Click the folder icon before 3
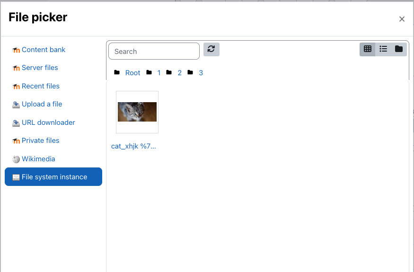414x272 pixels. tap(190, 72)
